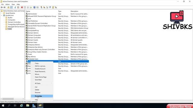Click the Enterprise Admins group icon
The width and height of the screenshot is (193, 108).
coord(27,45)
